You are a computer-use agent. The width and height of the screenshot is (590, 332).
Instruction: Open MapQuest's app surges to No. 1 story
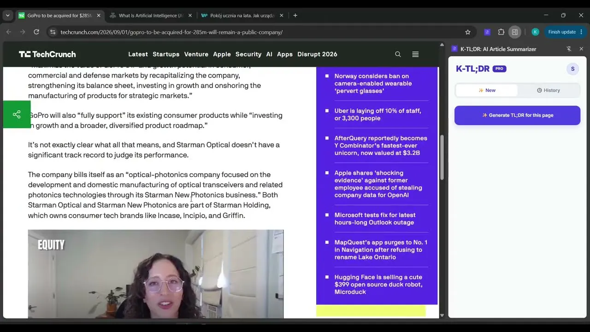(381, 249)
